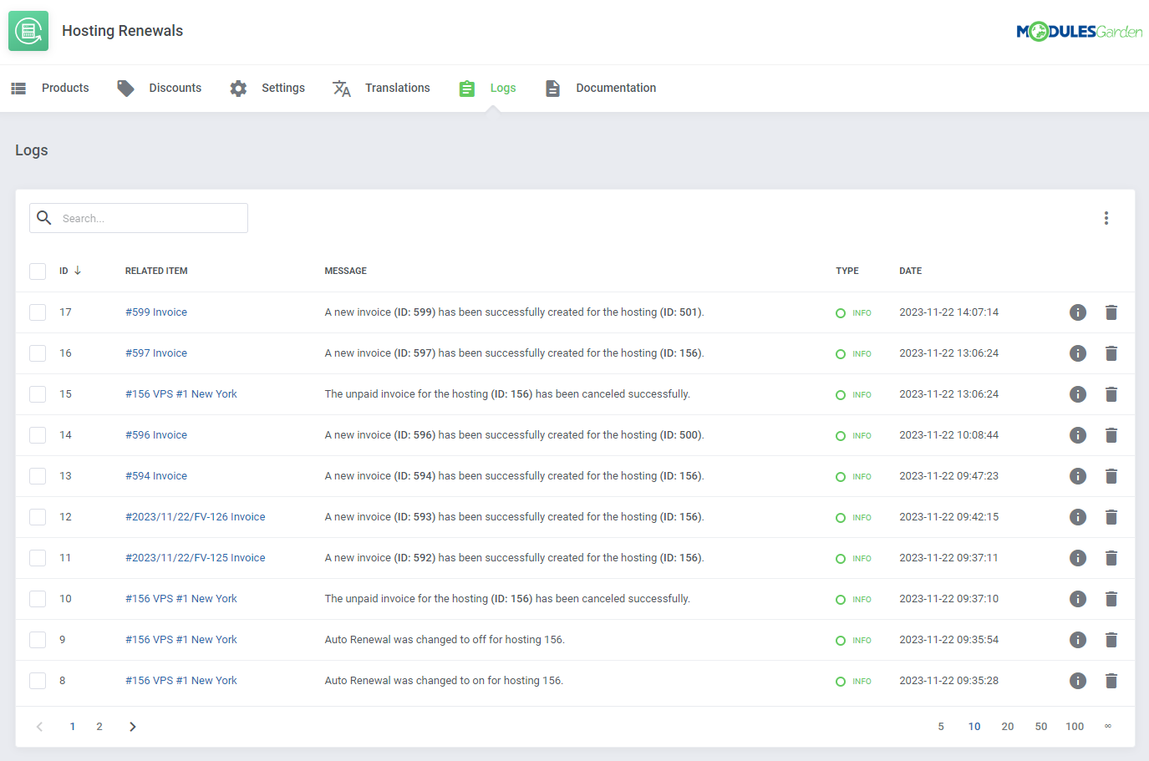Show info details for log 8
The height and width of the screenshot is (761, 1149).
1078,681
